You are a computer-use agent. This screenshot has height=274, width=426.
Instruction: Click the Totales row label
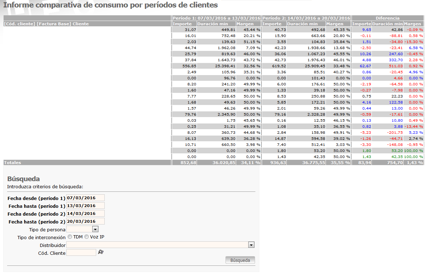[12, 163]
